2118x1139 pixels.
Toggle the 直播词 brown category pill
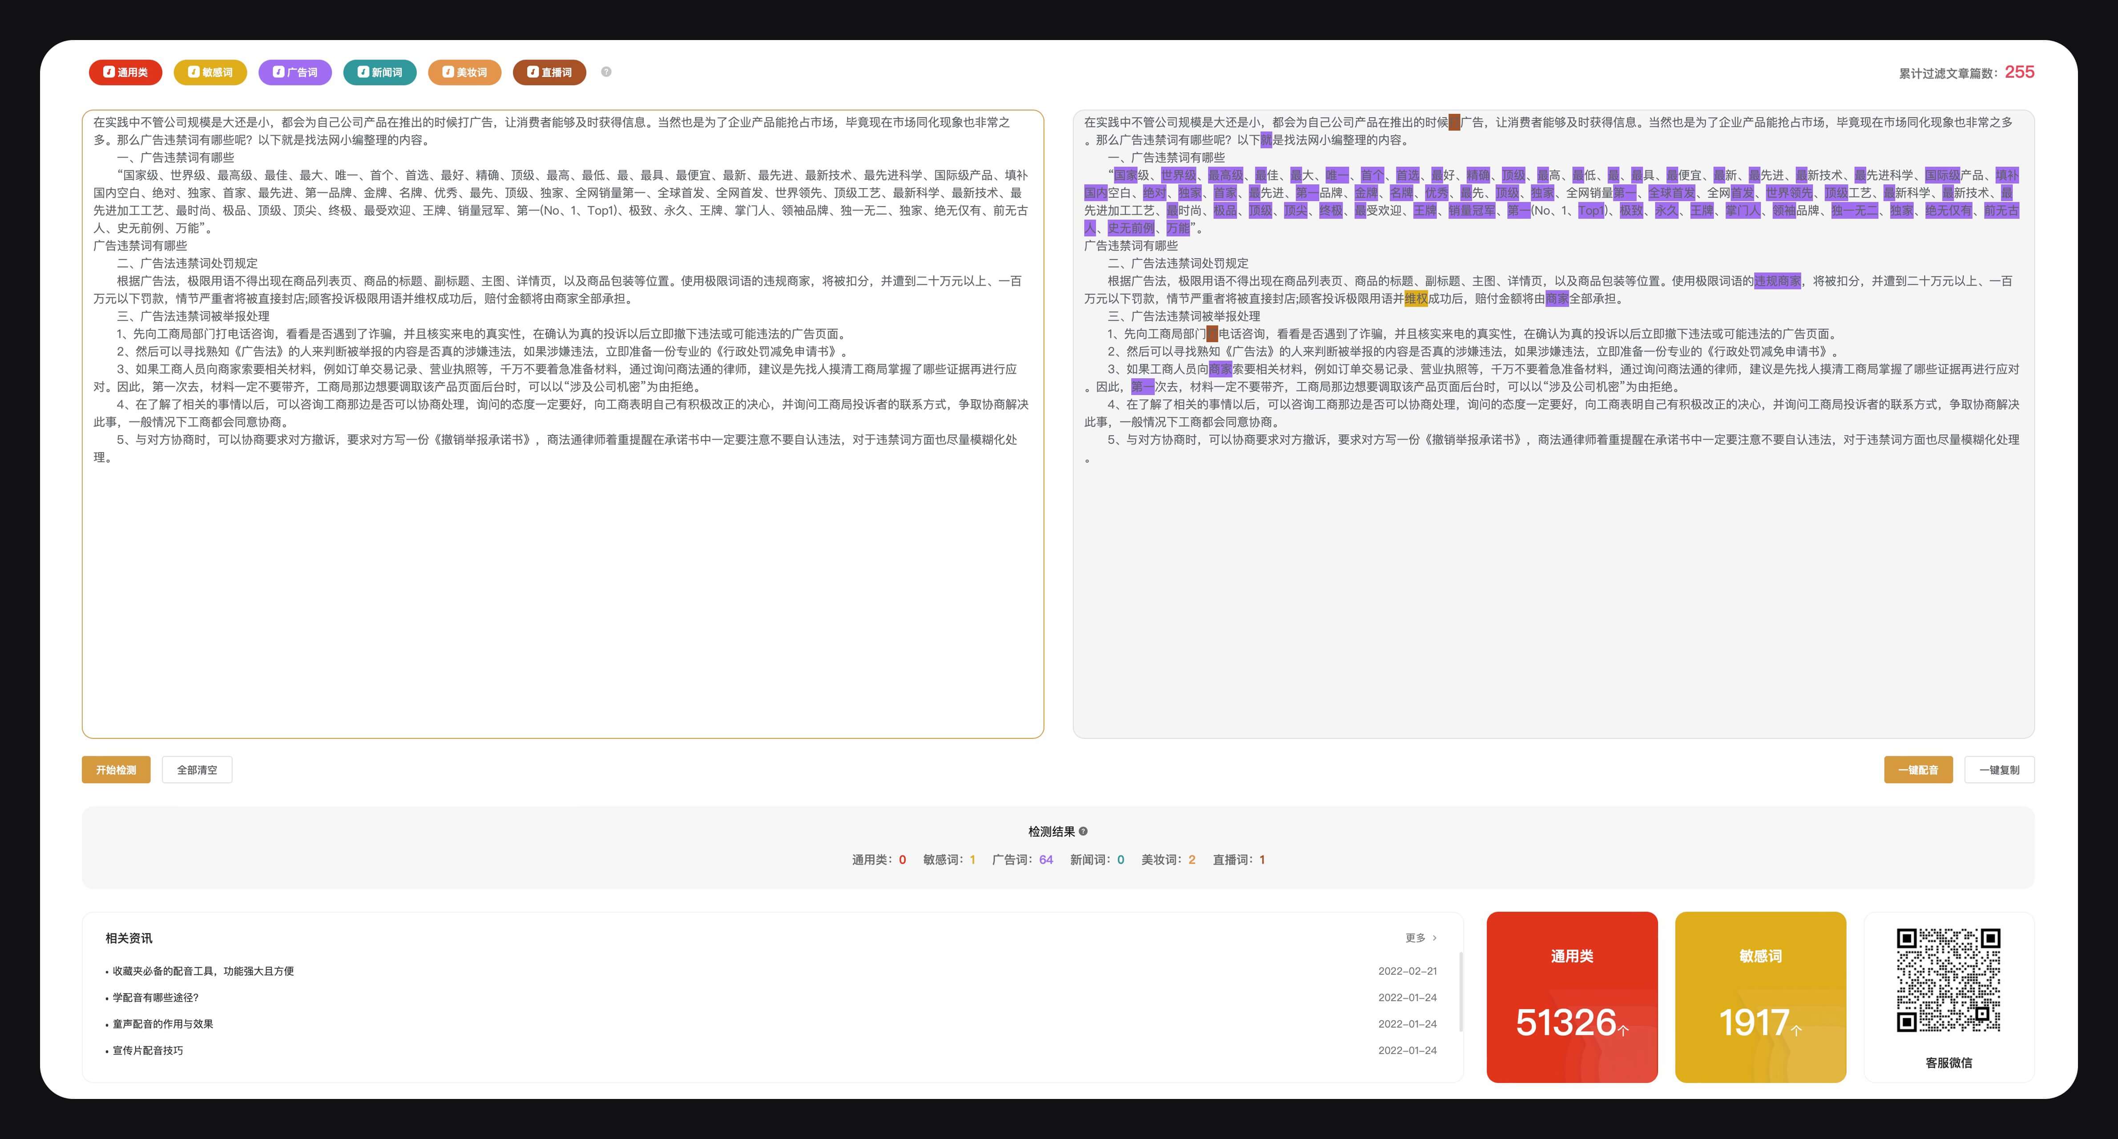[549, 73]
